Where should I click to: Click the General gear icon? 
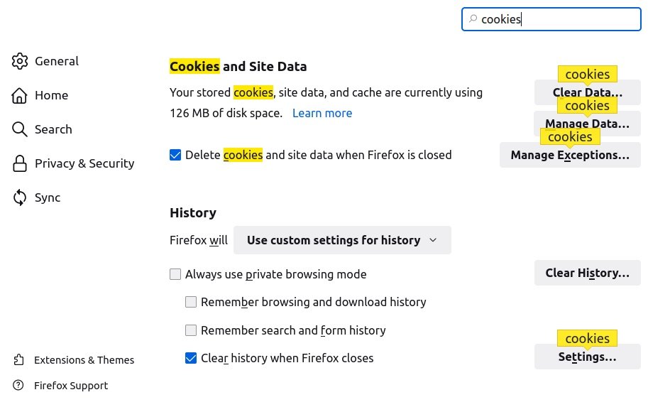[x=20, y=61]
